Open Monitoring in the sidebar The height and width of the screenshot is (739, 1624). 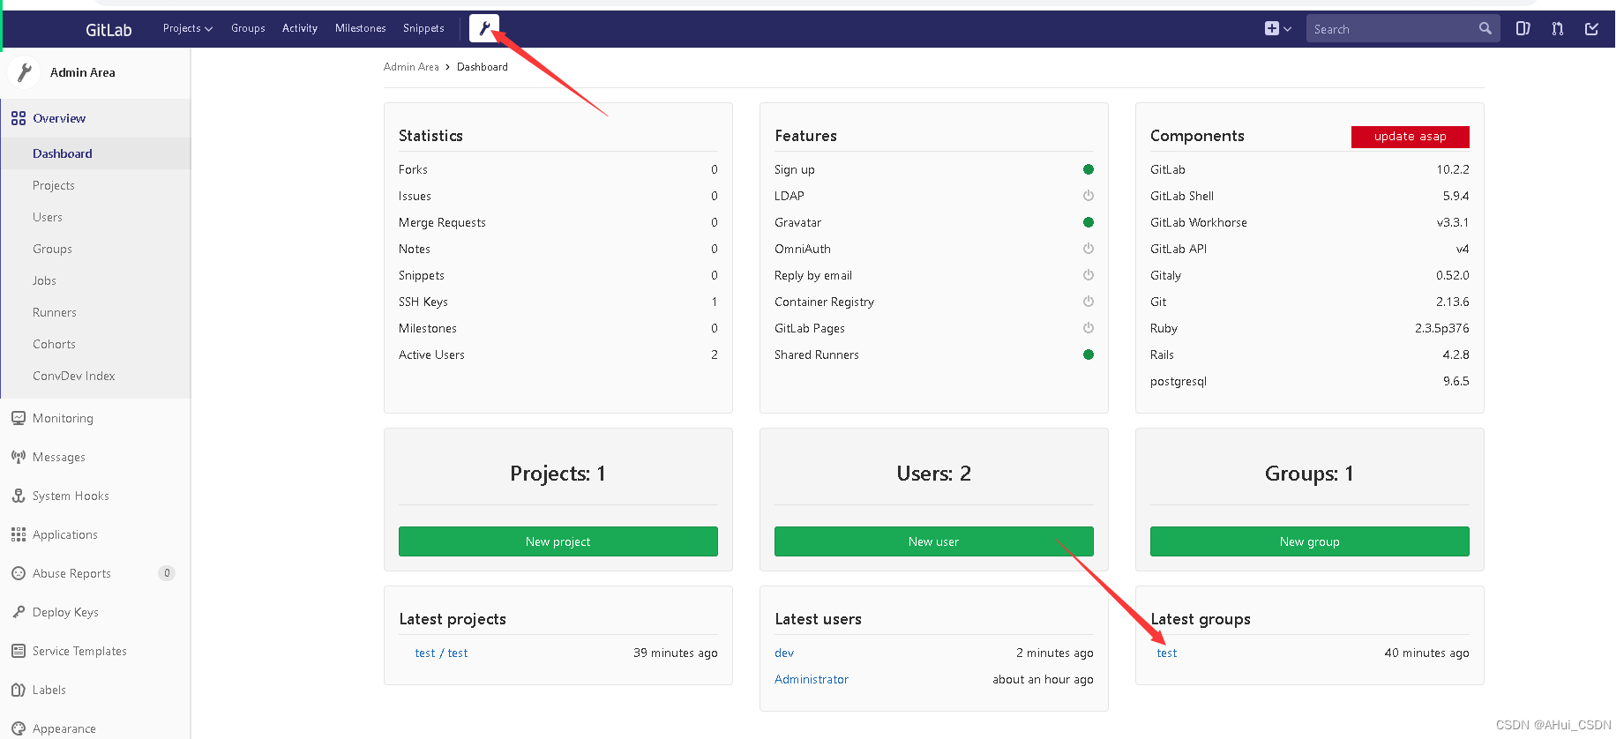(63, 418)
